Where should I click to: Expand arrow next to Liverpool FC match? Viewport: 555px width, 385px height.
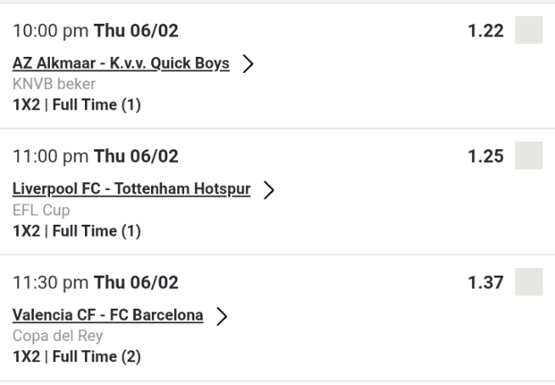pyautogui.click(x=270, y=191)
